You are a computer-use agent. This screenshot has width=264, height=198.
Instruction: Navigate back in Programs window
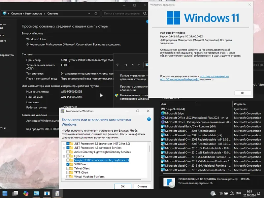coord(118,65)
